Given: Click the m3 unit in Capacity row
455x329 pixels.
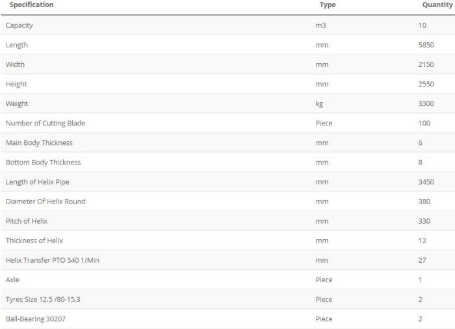Looking at the screenshot, I should (320, 25).
